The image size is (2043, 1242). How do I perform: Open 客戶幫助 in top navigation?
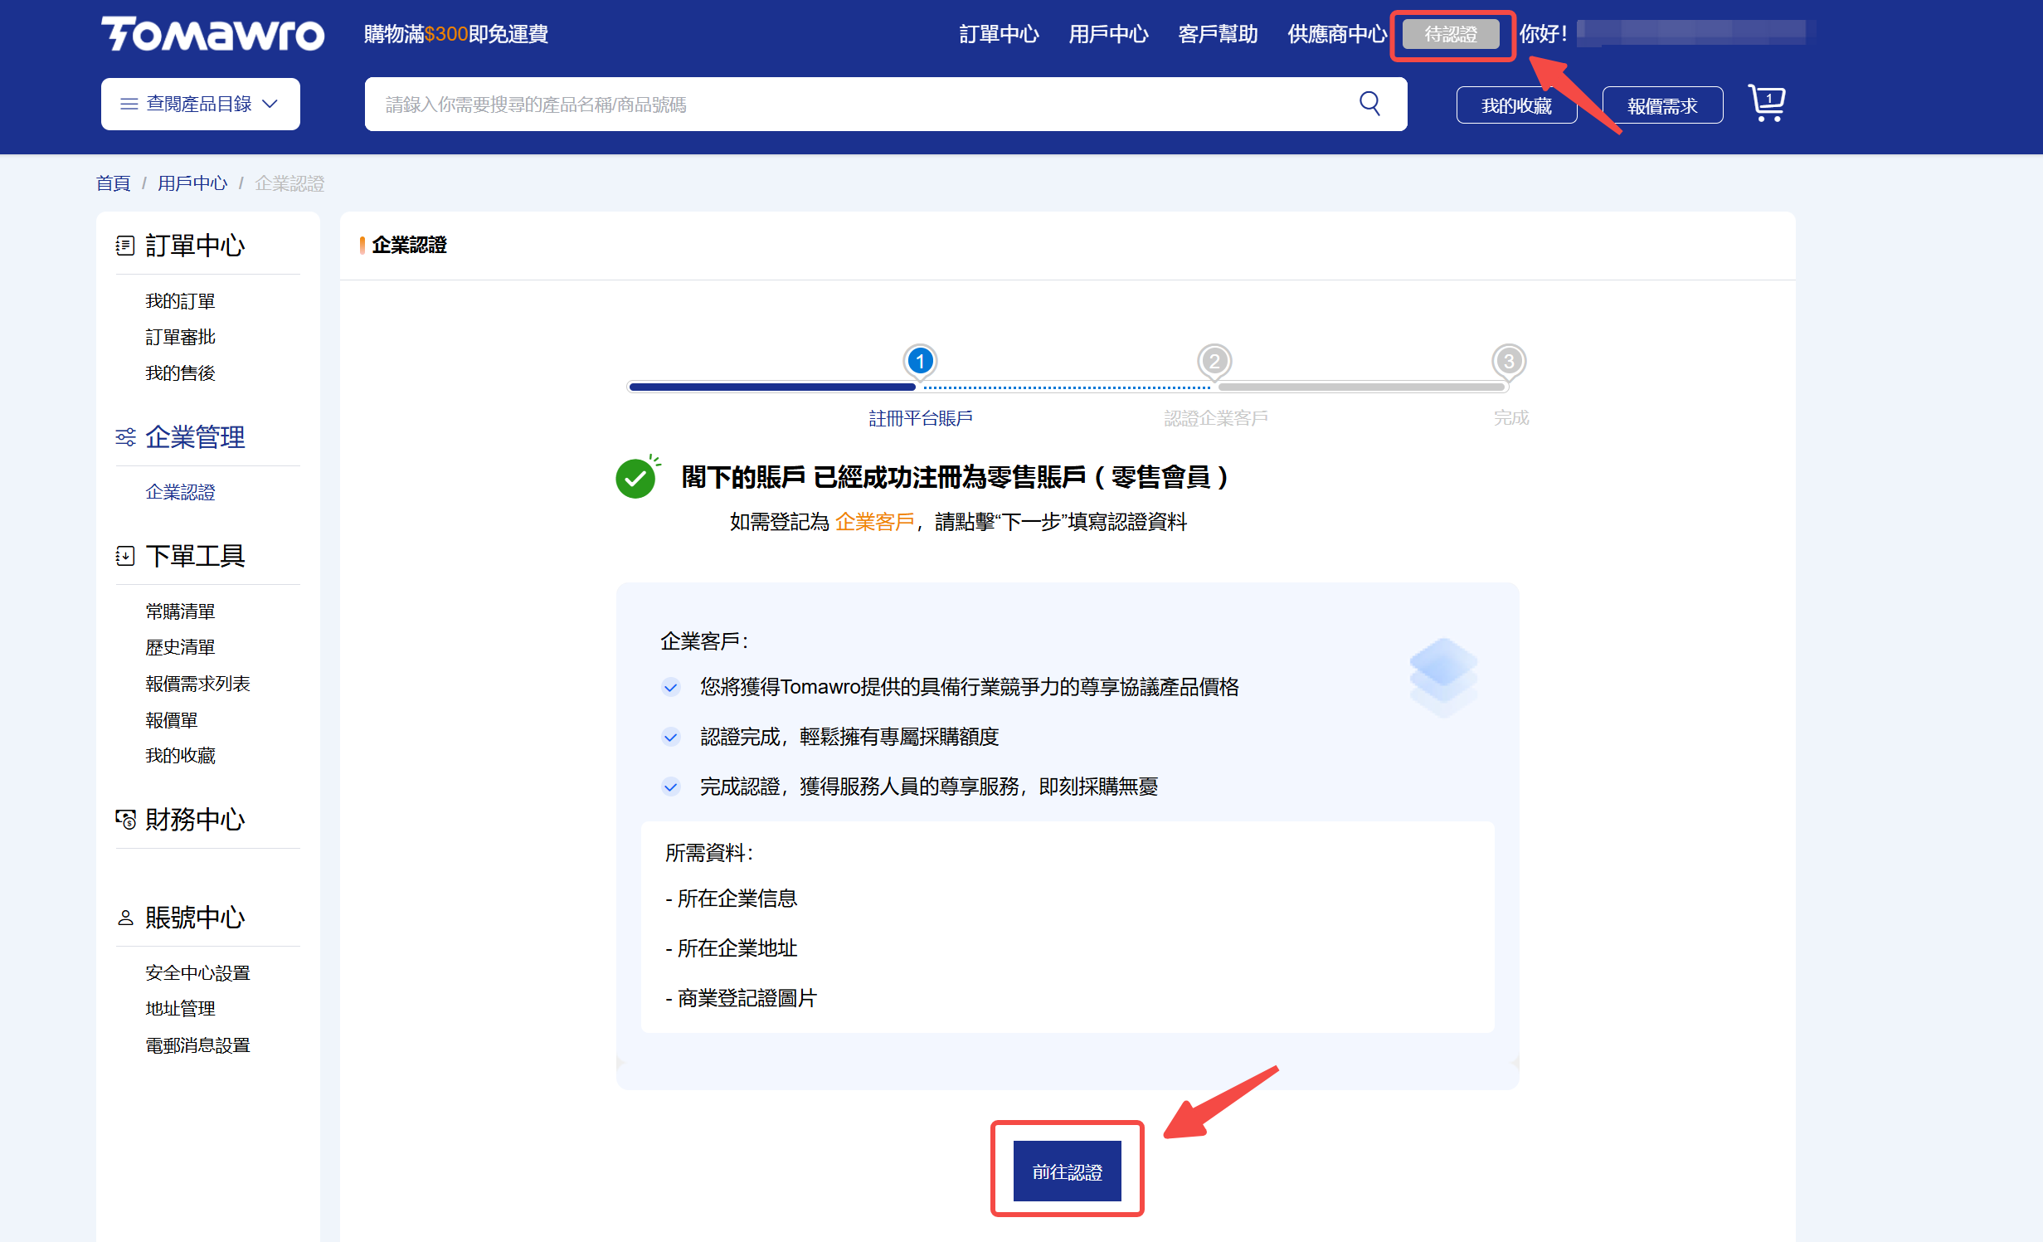[x=1218, y=34]
